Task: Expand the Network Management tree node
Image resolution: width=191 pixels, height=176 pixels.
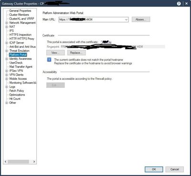Action: pos(7,23)
